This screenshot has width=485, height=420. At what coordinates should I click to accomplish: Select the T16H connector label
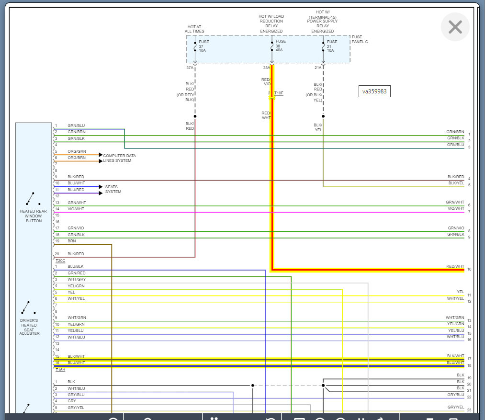tap(60, 370)
